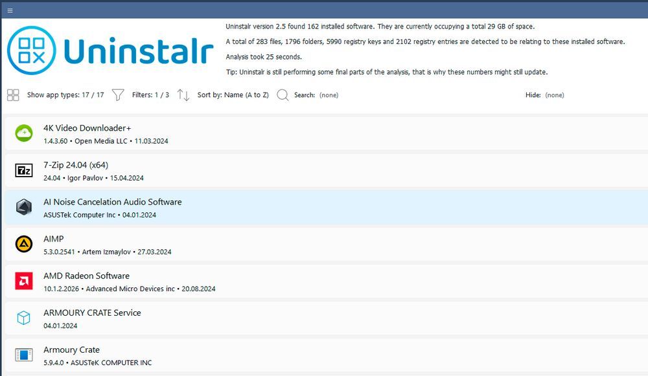The height and width of the screenshot is (376, 648).
Task: Click the AMD Radeon Software icon
Action: click(23, 281)
